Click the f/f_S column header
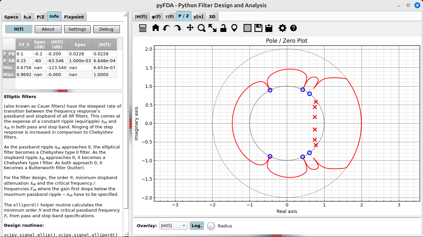This screenshot has height=237, width=423. 24,44
